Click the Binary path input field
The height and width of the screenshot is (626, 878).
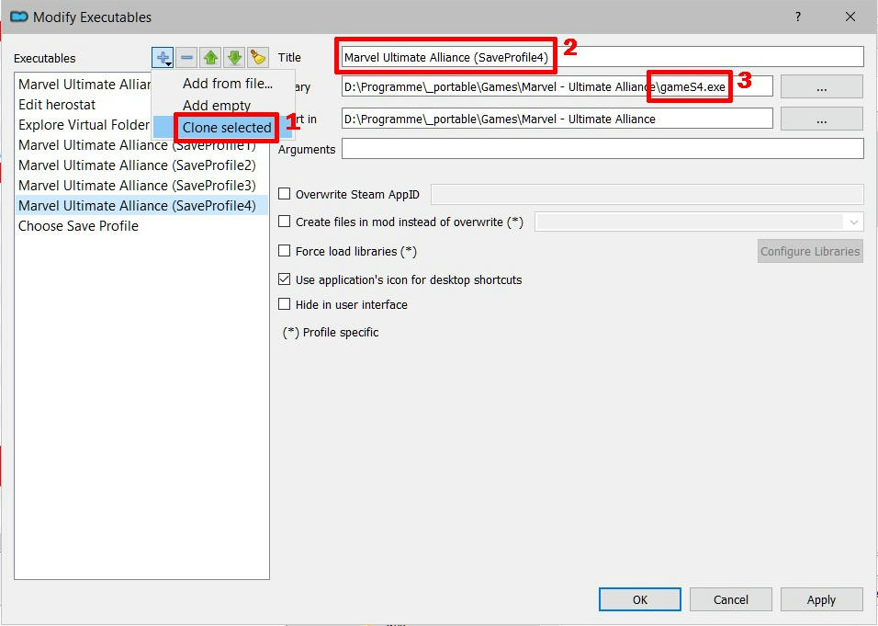pyautogui.click(x=557, y=86)
